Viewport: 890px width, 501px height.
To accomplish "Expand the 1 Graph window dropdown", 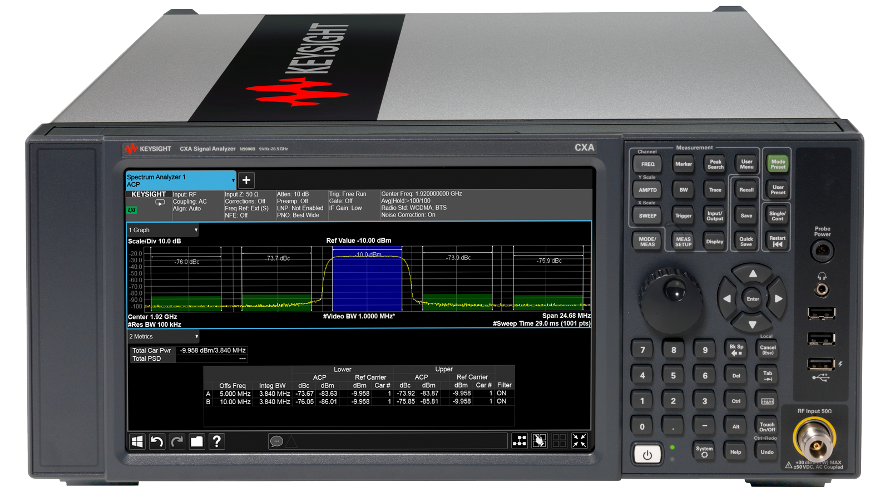I will tap(196, 230).
